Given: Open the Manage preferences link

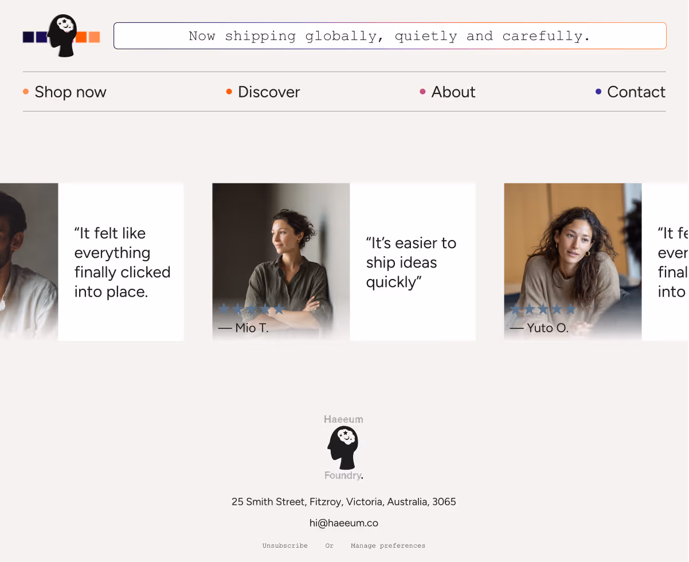Looking at the screenshot, I should pos(388,546).
